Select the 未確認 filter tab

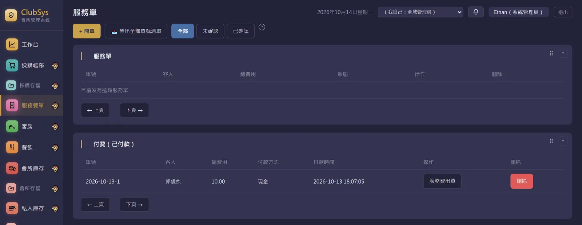[210, 31]
